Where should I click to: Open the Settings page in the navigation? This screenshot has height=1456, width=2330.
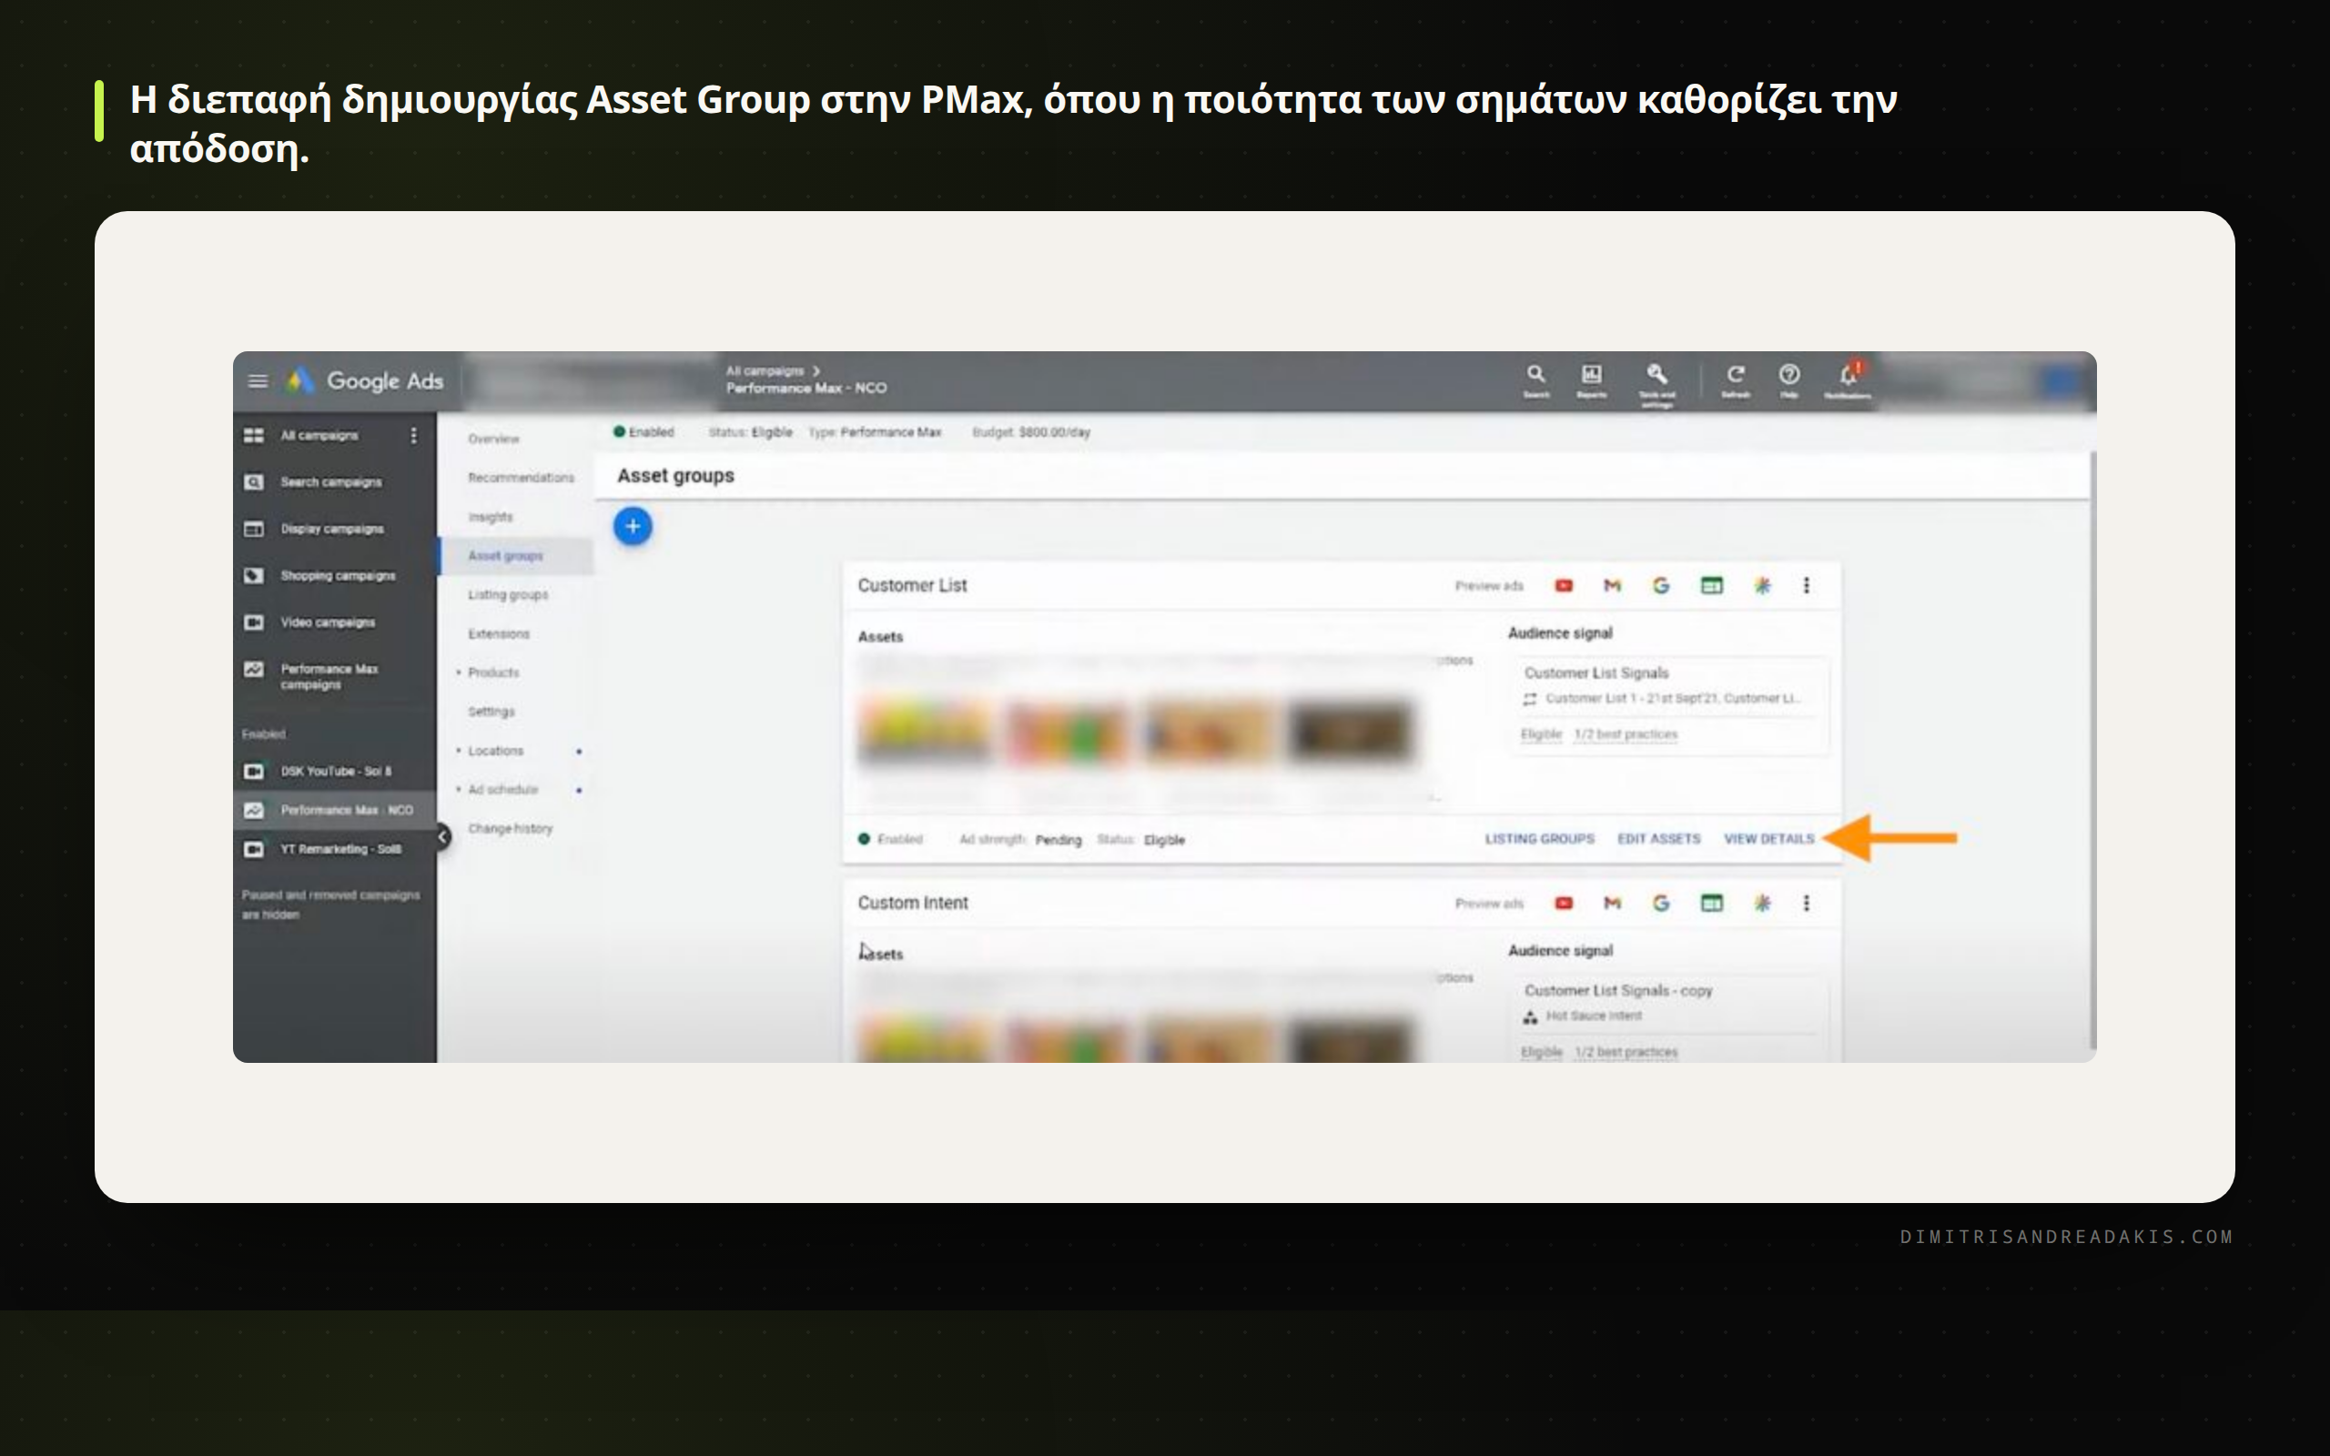click(x=491, y=712)
